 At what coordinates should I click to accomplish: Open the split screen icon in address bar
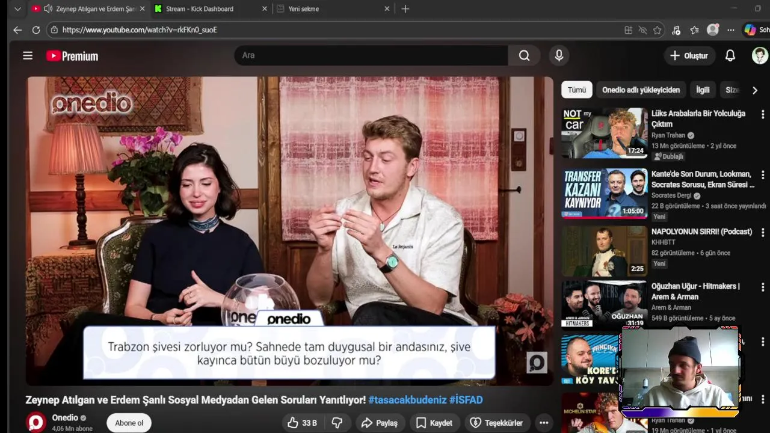[x=628, y=30]
